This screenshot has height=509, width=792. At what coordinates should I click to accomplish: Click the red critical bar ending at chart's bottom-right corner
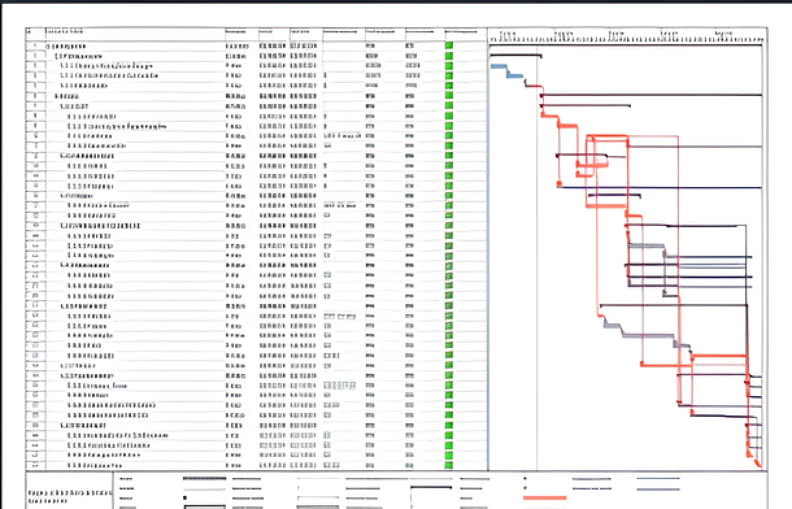pos(758,462)
